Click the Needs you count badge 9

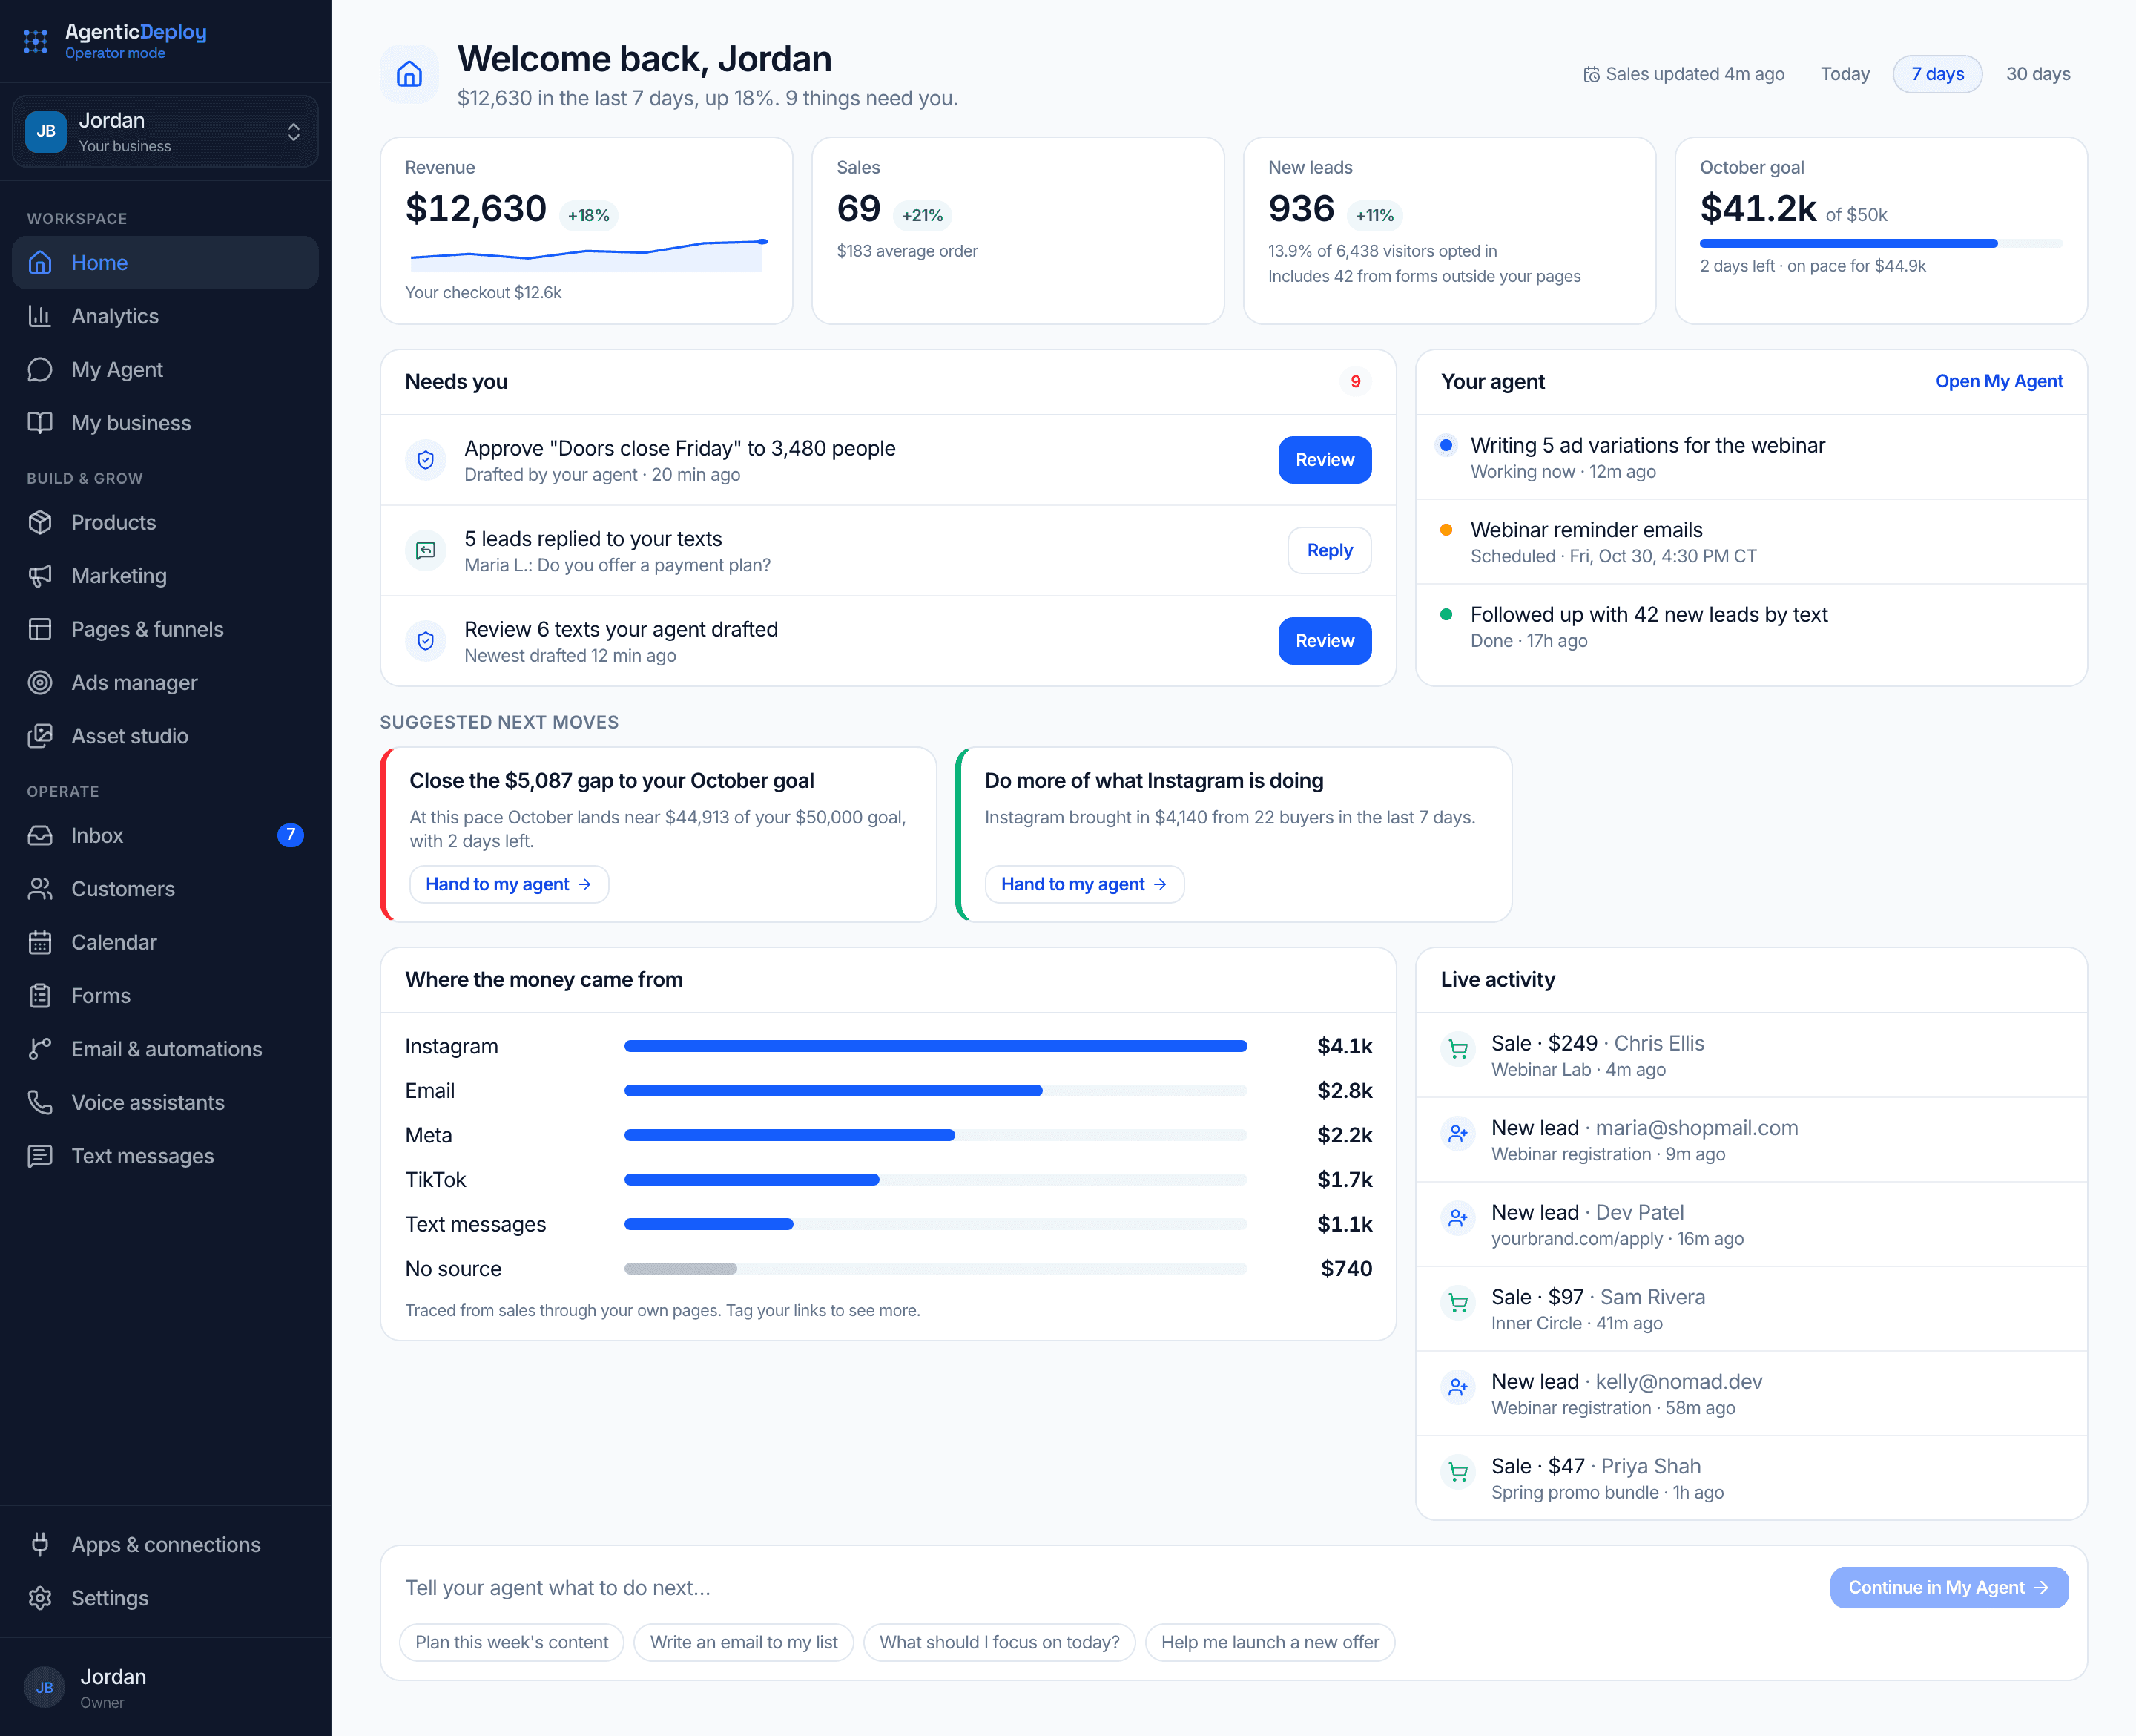pos(1355,381)
